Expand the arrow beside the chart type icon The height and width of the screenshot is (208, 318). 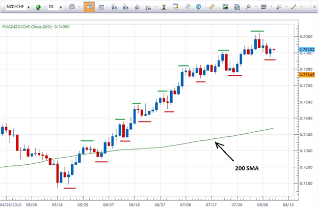[79, 8]
